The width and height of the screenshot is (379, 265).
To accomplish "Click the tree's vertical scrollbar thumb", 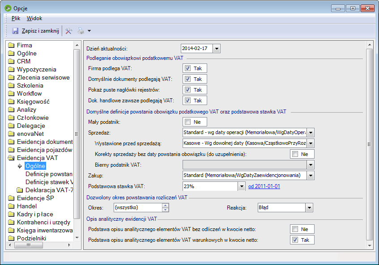I will (x=77, y=134).
